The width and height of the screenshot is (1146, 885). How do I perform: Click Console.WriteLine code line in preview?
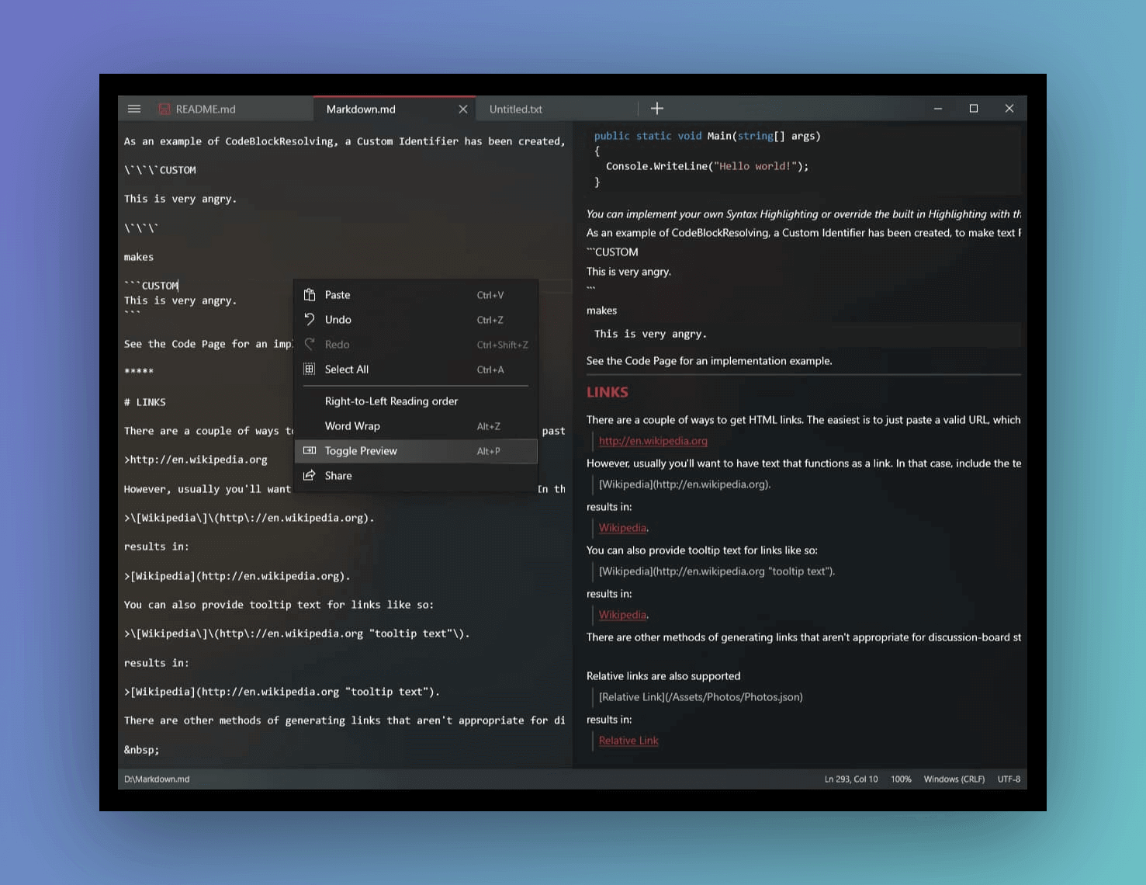(707, 166)
